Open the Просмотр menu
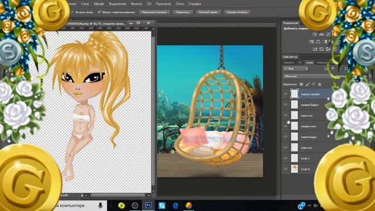375x211 pixels. pyautogui.click(x=163, y=4)
